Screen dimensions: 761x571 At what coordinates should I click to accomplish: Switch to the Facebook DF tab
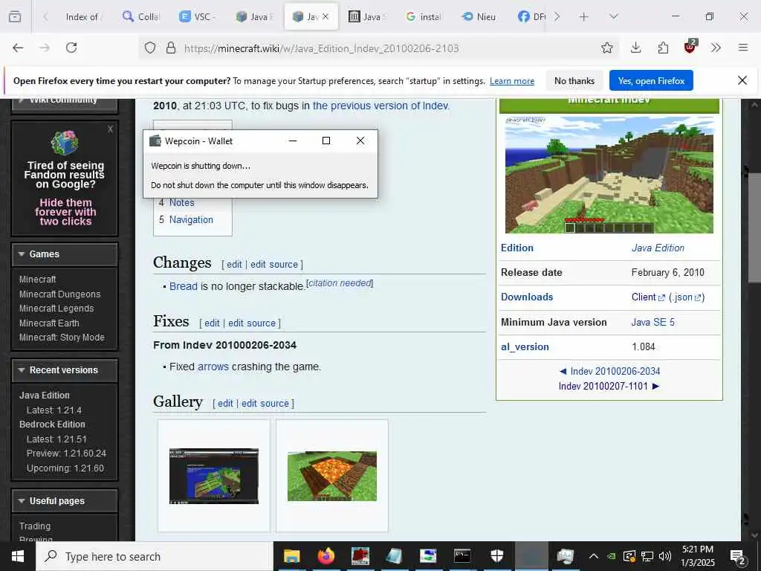tap(531, 16)
